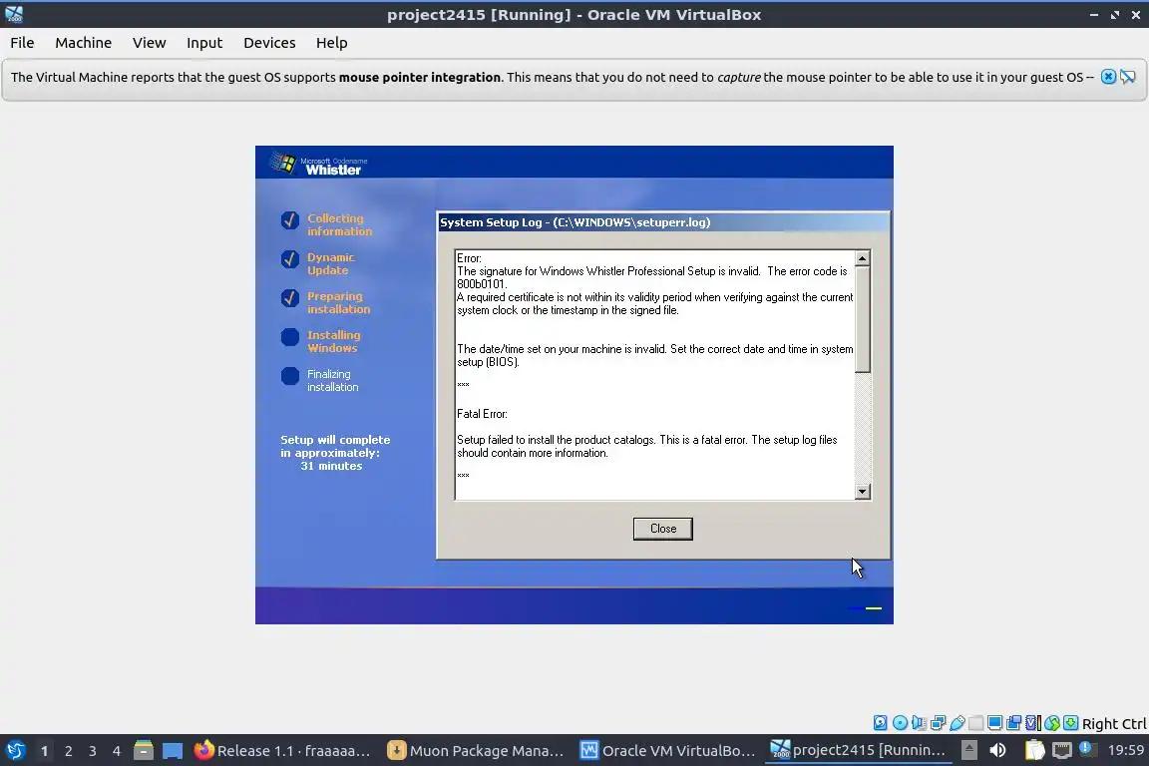Click the 31 minutes remaining text
This screenshot has width=1149, height=766.
pyautogui.click(x=331, y=466)
